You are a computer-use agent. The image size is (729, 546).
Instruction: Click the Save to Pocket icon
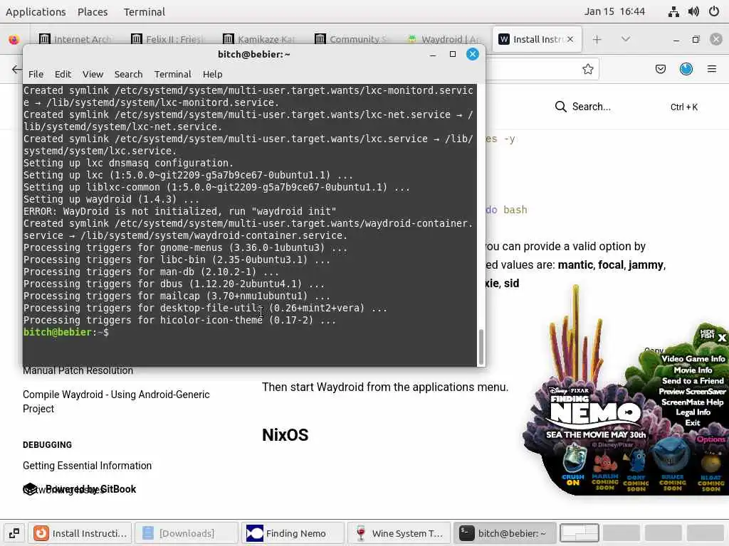pyautogui.click(x=660, y=69)
